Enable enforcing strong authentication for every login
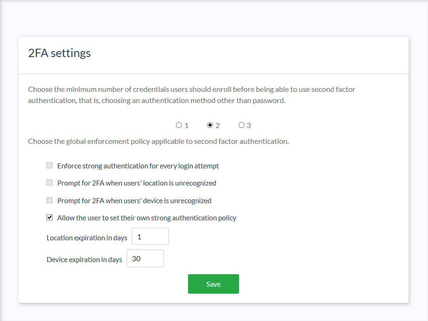Screen dimensions: 428x321 point(49,165)
